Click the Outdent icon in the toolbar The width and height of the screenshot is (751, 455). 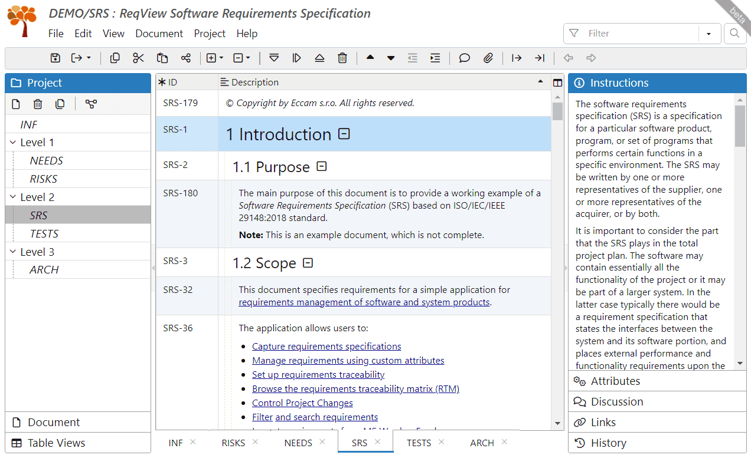[x=413, y=58]
